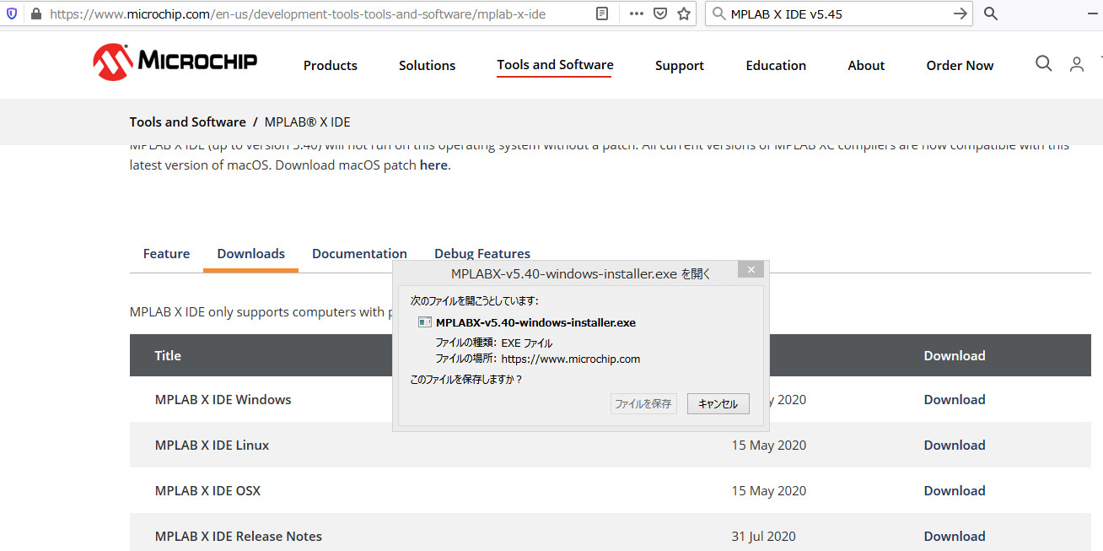Click the tracking protection shield icon
Image resolution: width=1103 pixels, height=551 pixels.
13,14
